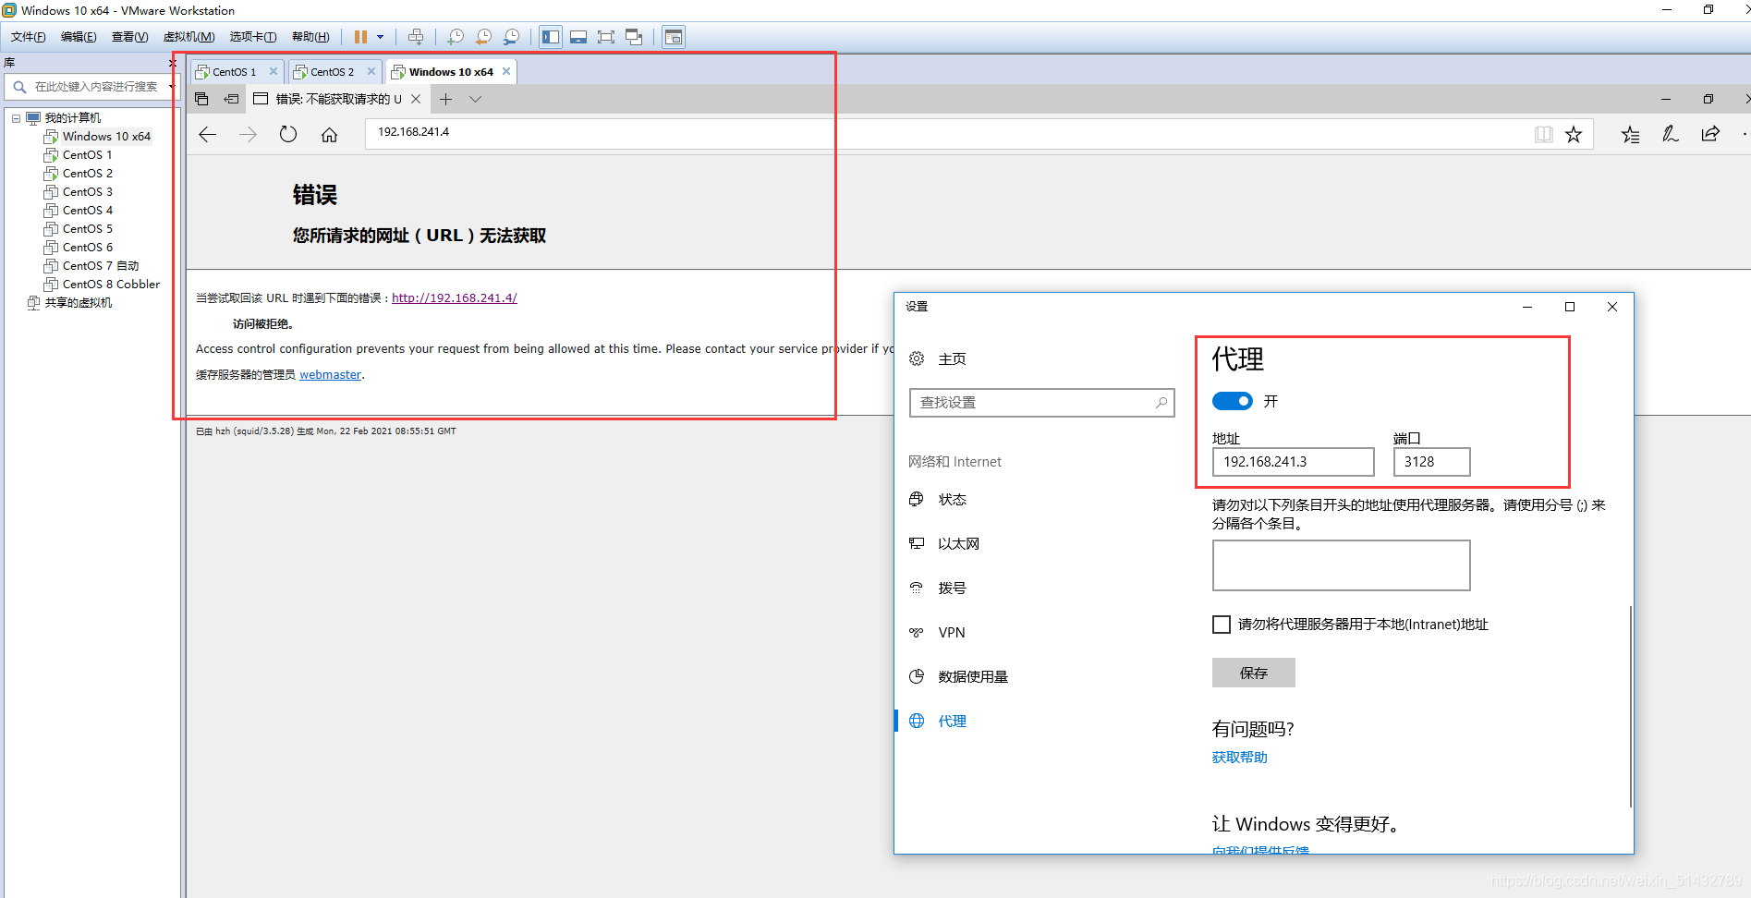Click the Edge share page icon

coord(1710,135)
